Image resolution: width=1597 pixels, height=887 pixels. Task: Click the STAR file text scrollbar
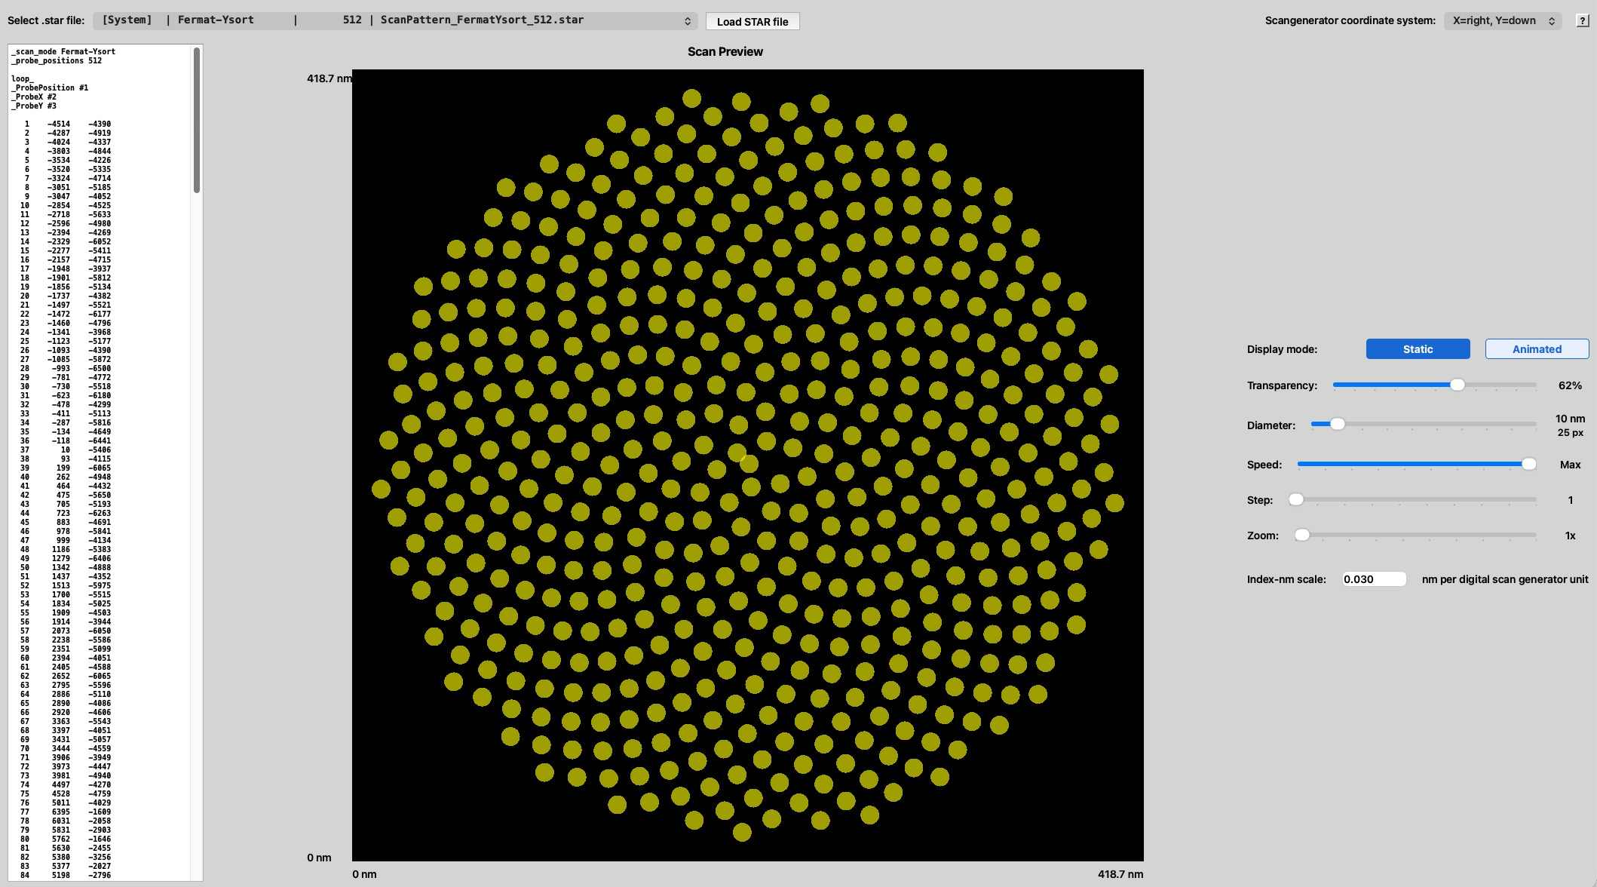coord(197,119)
